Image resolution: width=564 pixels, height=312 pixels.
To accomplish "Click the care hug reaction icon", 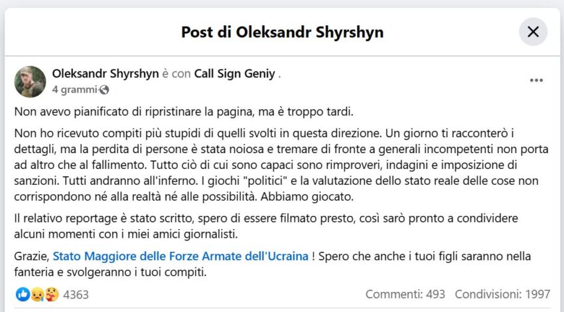I will [x=52, y=294].
